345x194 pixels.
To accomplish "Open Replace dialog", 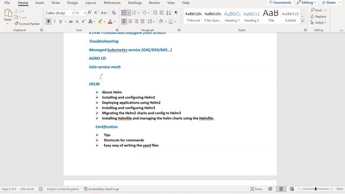I will 318,17.
